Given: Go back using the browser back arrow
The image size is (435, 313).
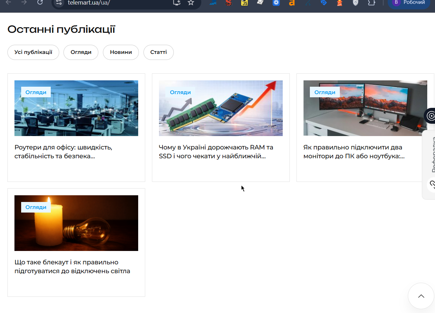Looking at the screenshot, I should tap(8, 2).
